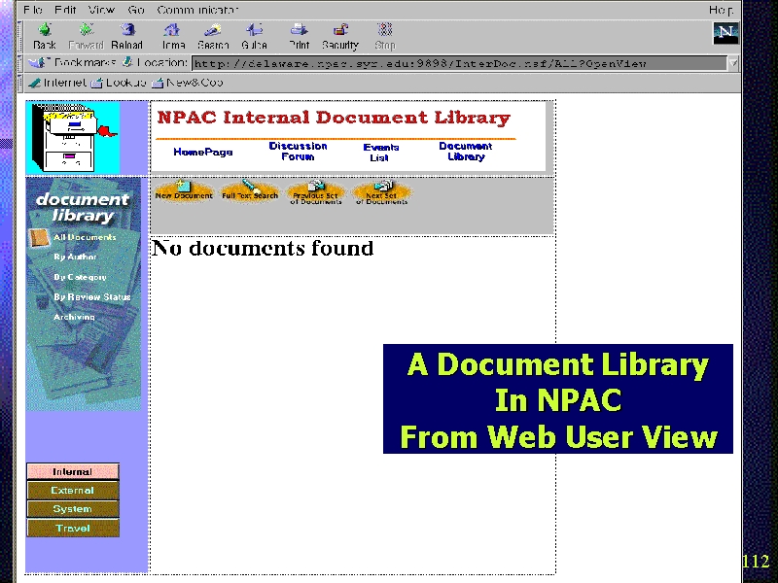Viewport: 778px width, 583px height.
Task: Expand the Location URL dropdown arrow
Action: pos(733,63)
